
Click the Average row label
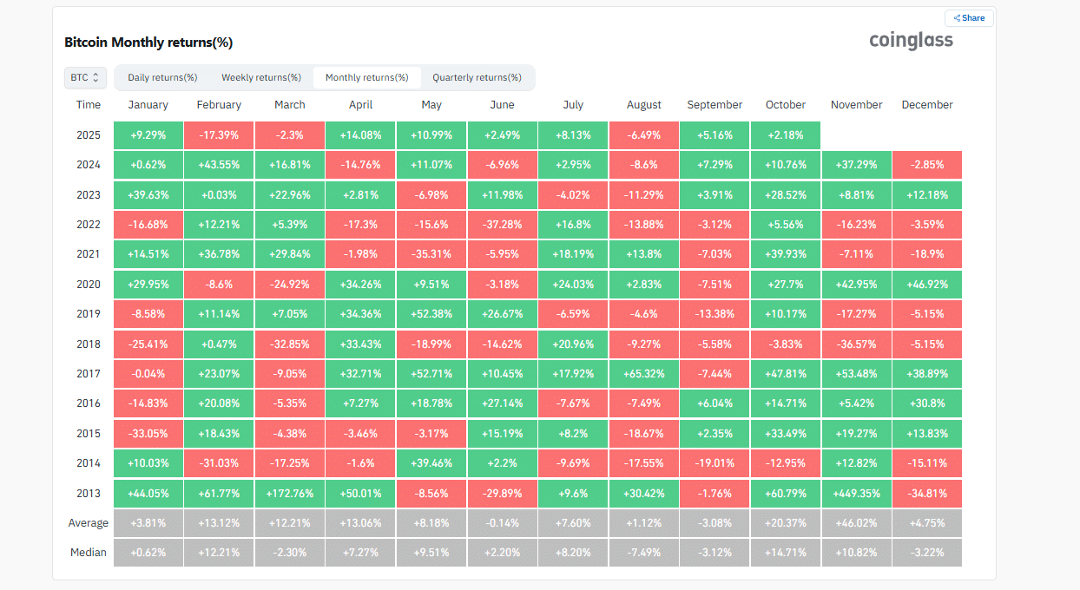pyautogui.click(x=89, y=523)
